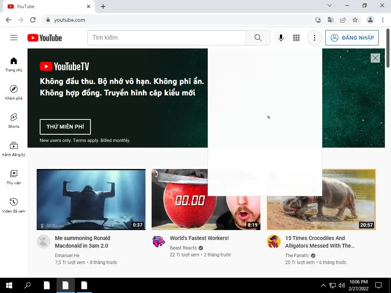Start voice search with microphone
The image size is (391, 293).
281,38
